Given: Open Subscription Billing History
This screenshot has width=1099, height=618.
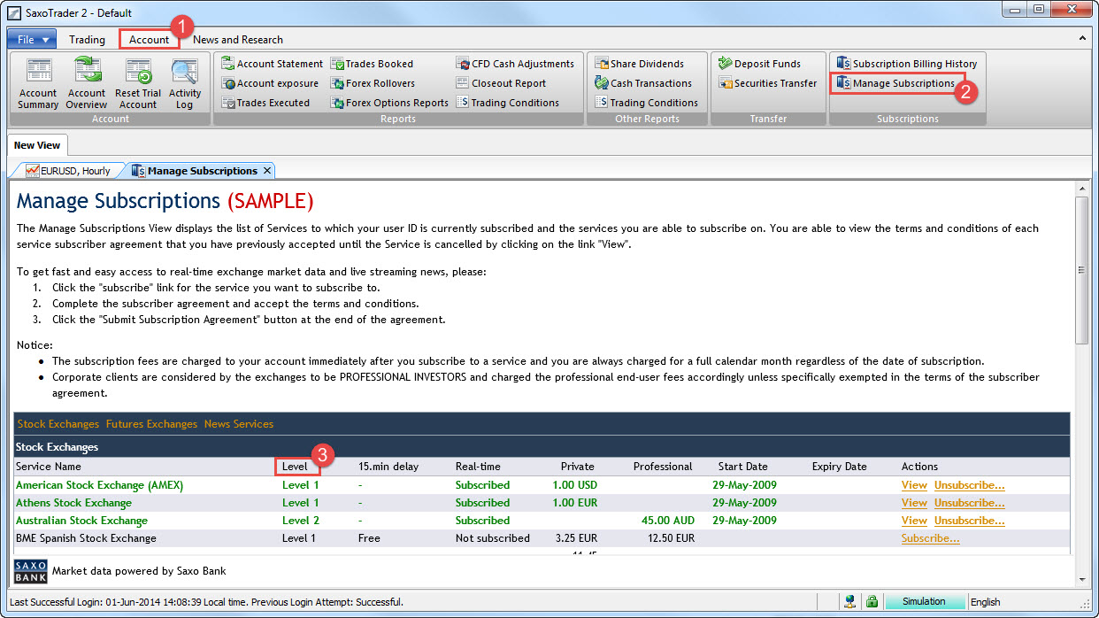Looking at the screenshot, I should (x=906, y=64).
